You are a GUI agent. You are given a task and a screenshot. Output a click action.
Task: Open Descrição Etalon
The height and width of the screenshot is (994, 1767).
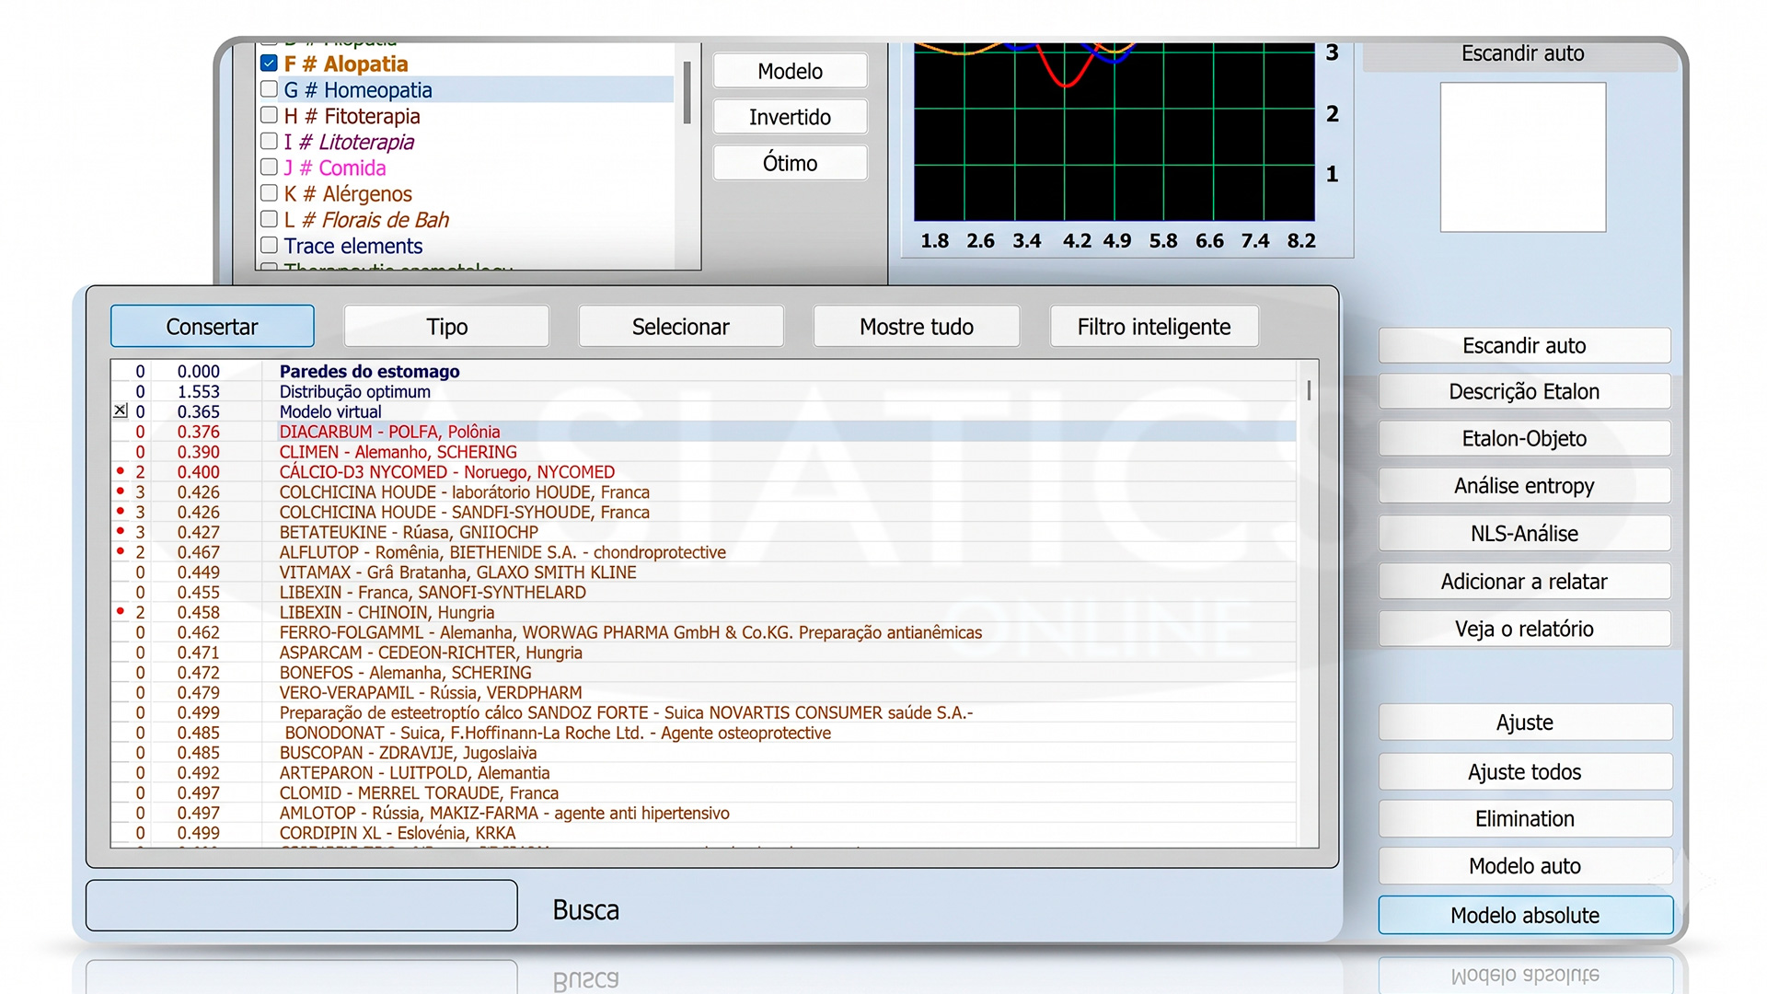click(x=1524, y=392)
